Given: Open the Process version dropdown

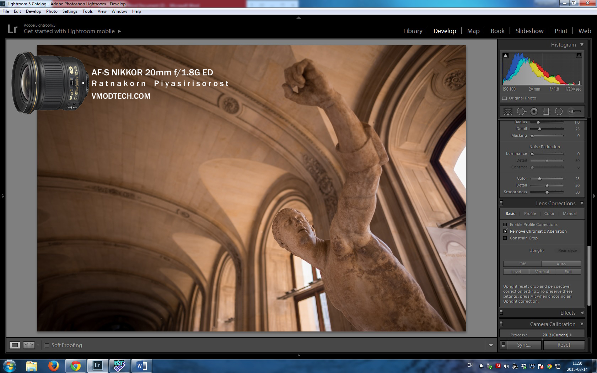Looking at the screenshot, I should click(557, 335).
